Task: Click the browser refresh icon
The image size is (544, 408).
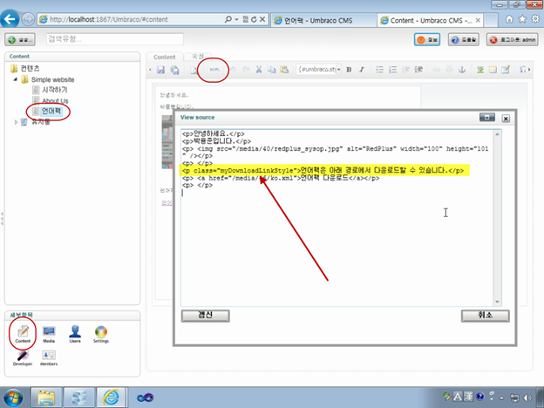Action: 254,19
